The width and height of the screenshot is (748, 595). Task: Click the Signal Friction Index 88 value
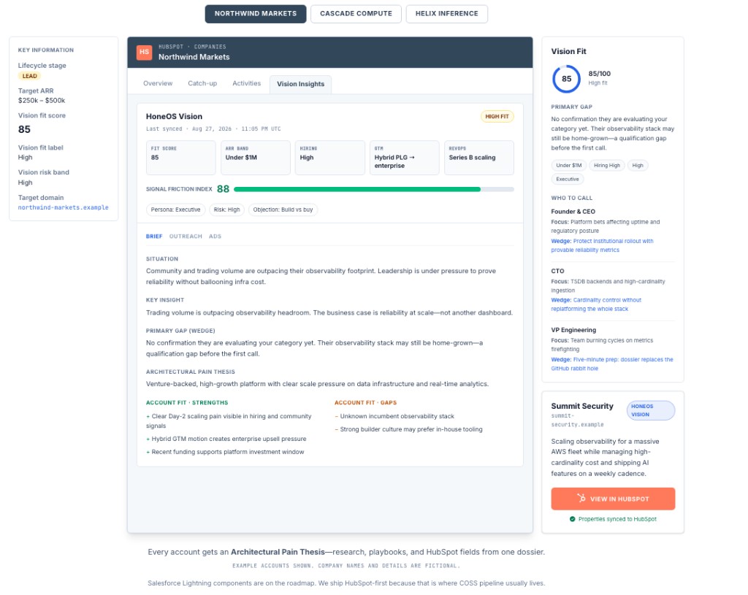(x=223, y=189)
